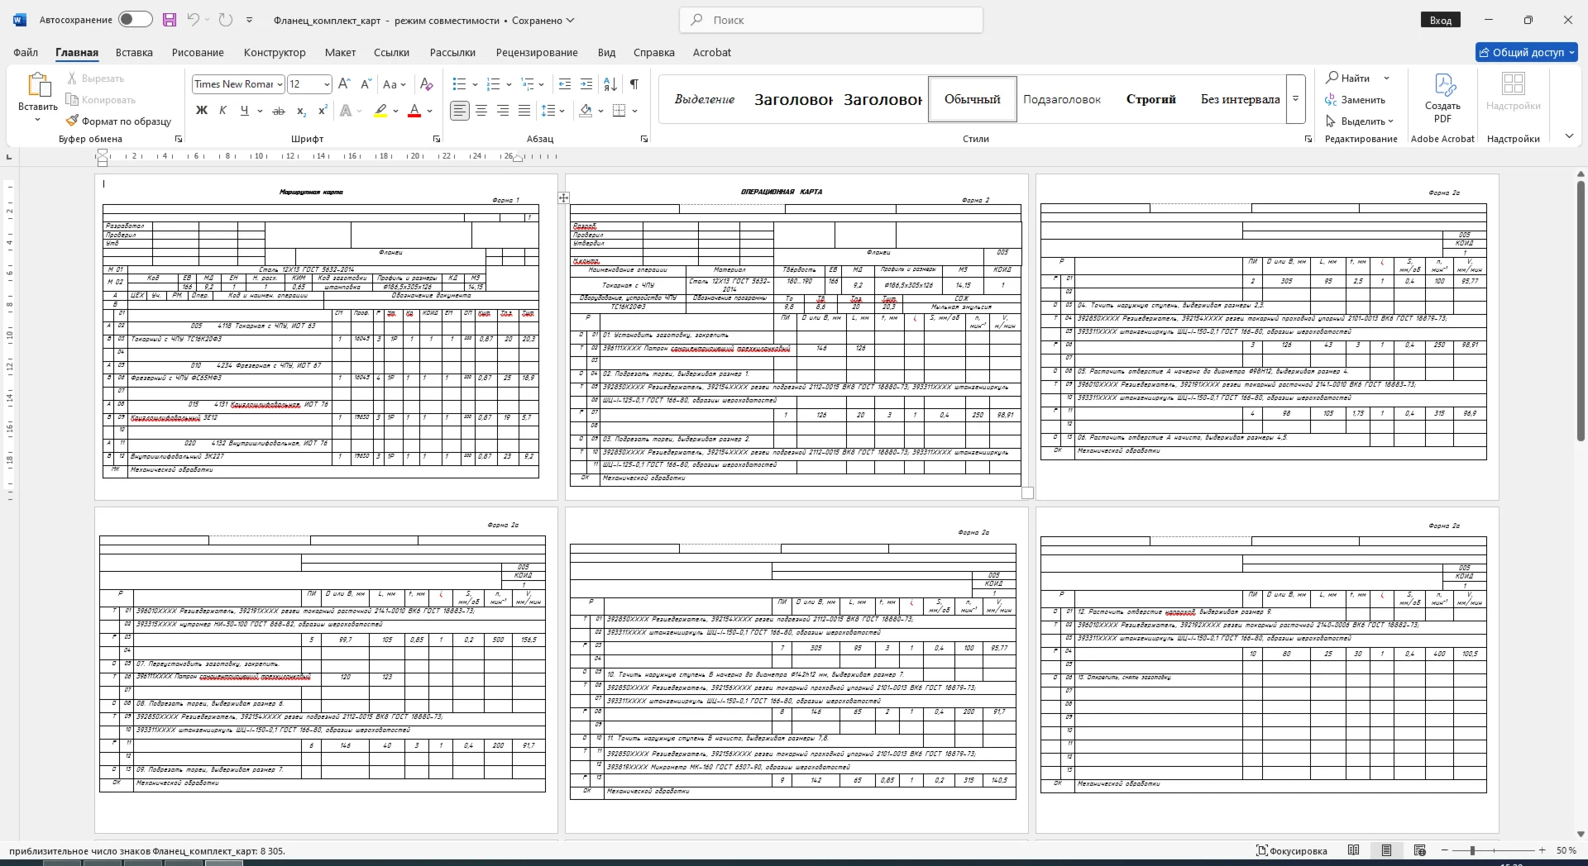Open borders dropdown arrow
1588x866 pixels.
[634, 111]
